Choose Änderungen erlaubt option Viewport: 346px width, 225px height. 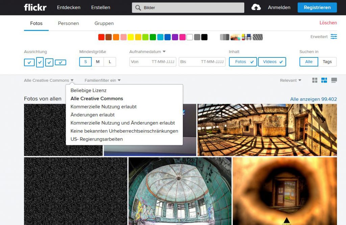pyautogui.click(x=93, y=115)
